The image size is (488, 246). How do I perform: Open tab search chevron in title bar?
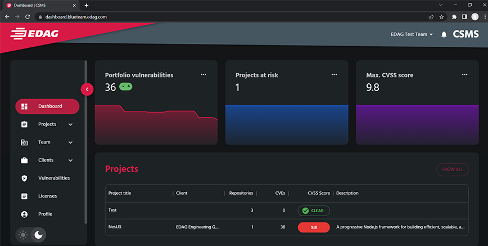(441, 5)
